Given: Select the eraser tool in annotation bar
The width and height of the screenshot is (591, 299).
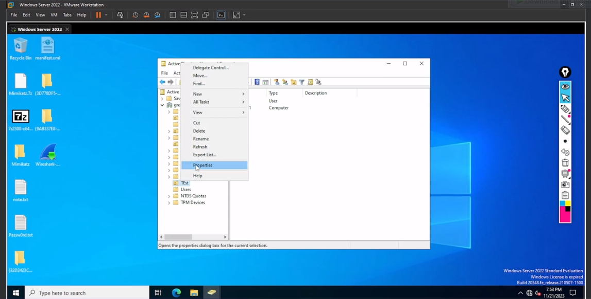Looking at the screenshot, I should pyautogui.click(x=565, y=130).
